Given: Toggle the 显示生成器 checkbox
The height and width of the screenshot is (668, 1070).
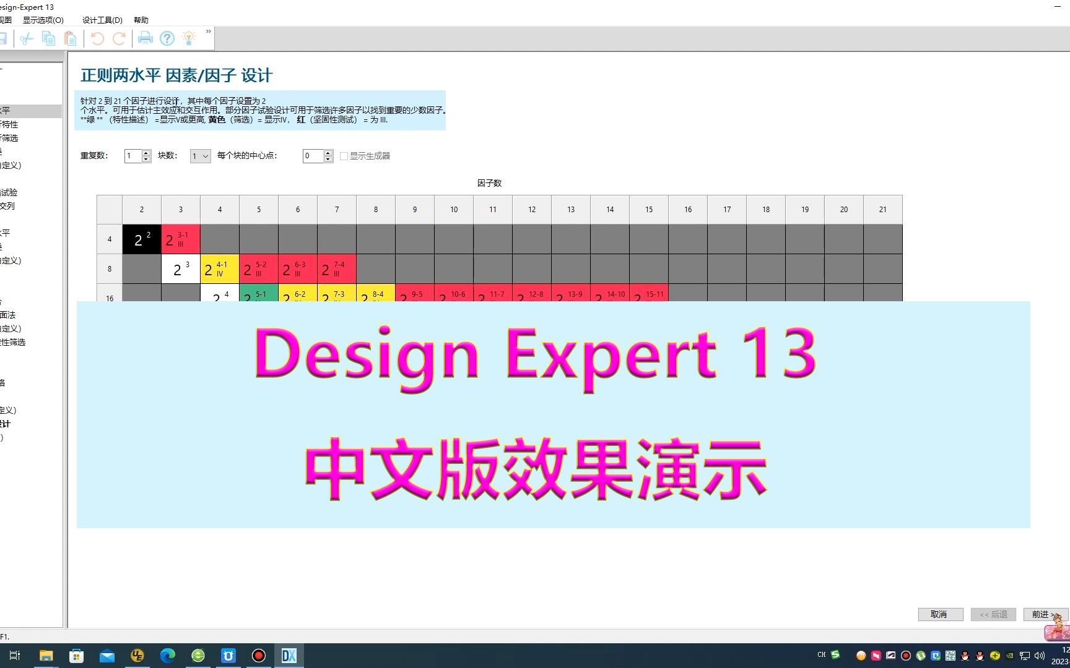Looking at the screenshot, I should click(x=344, y=156).
